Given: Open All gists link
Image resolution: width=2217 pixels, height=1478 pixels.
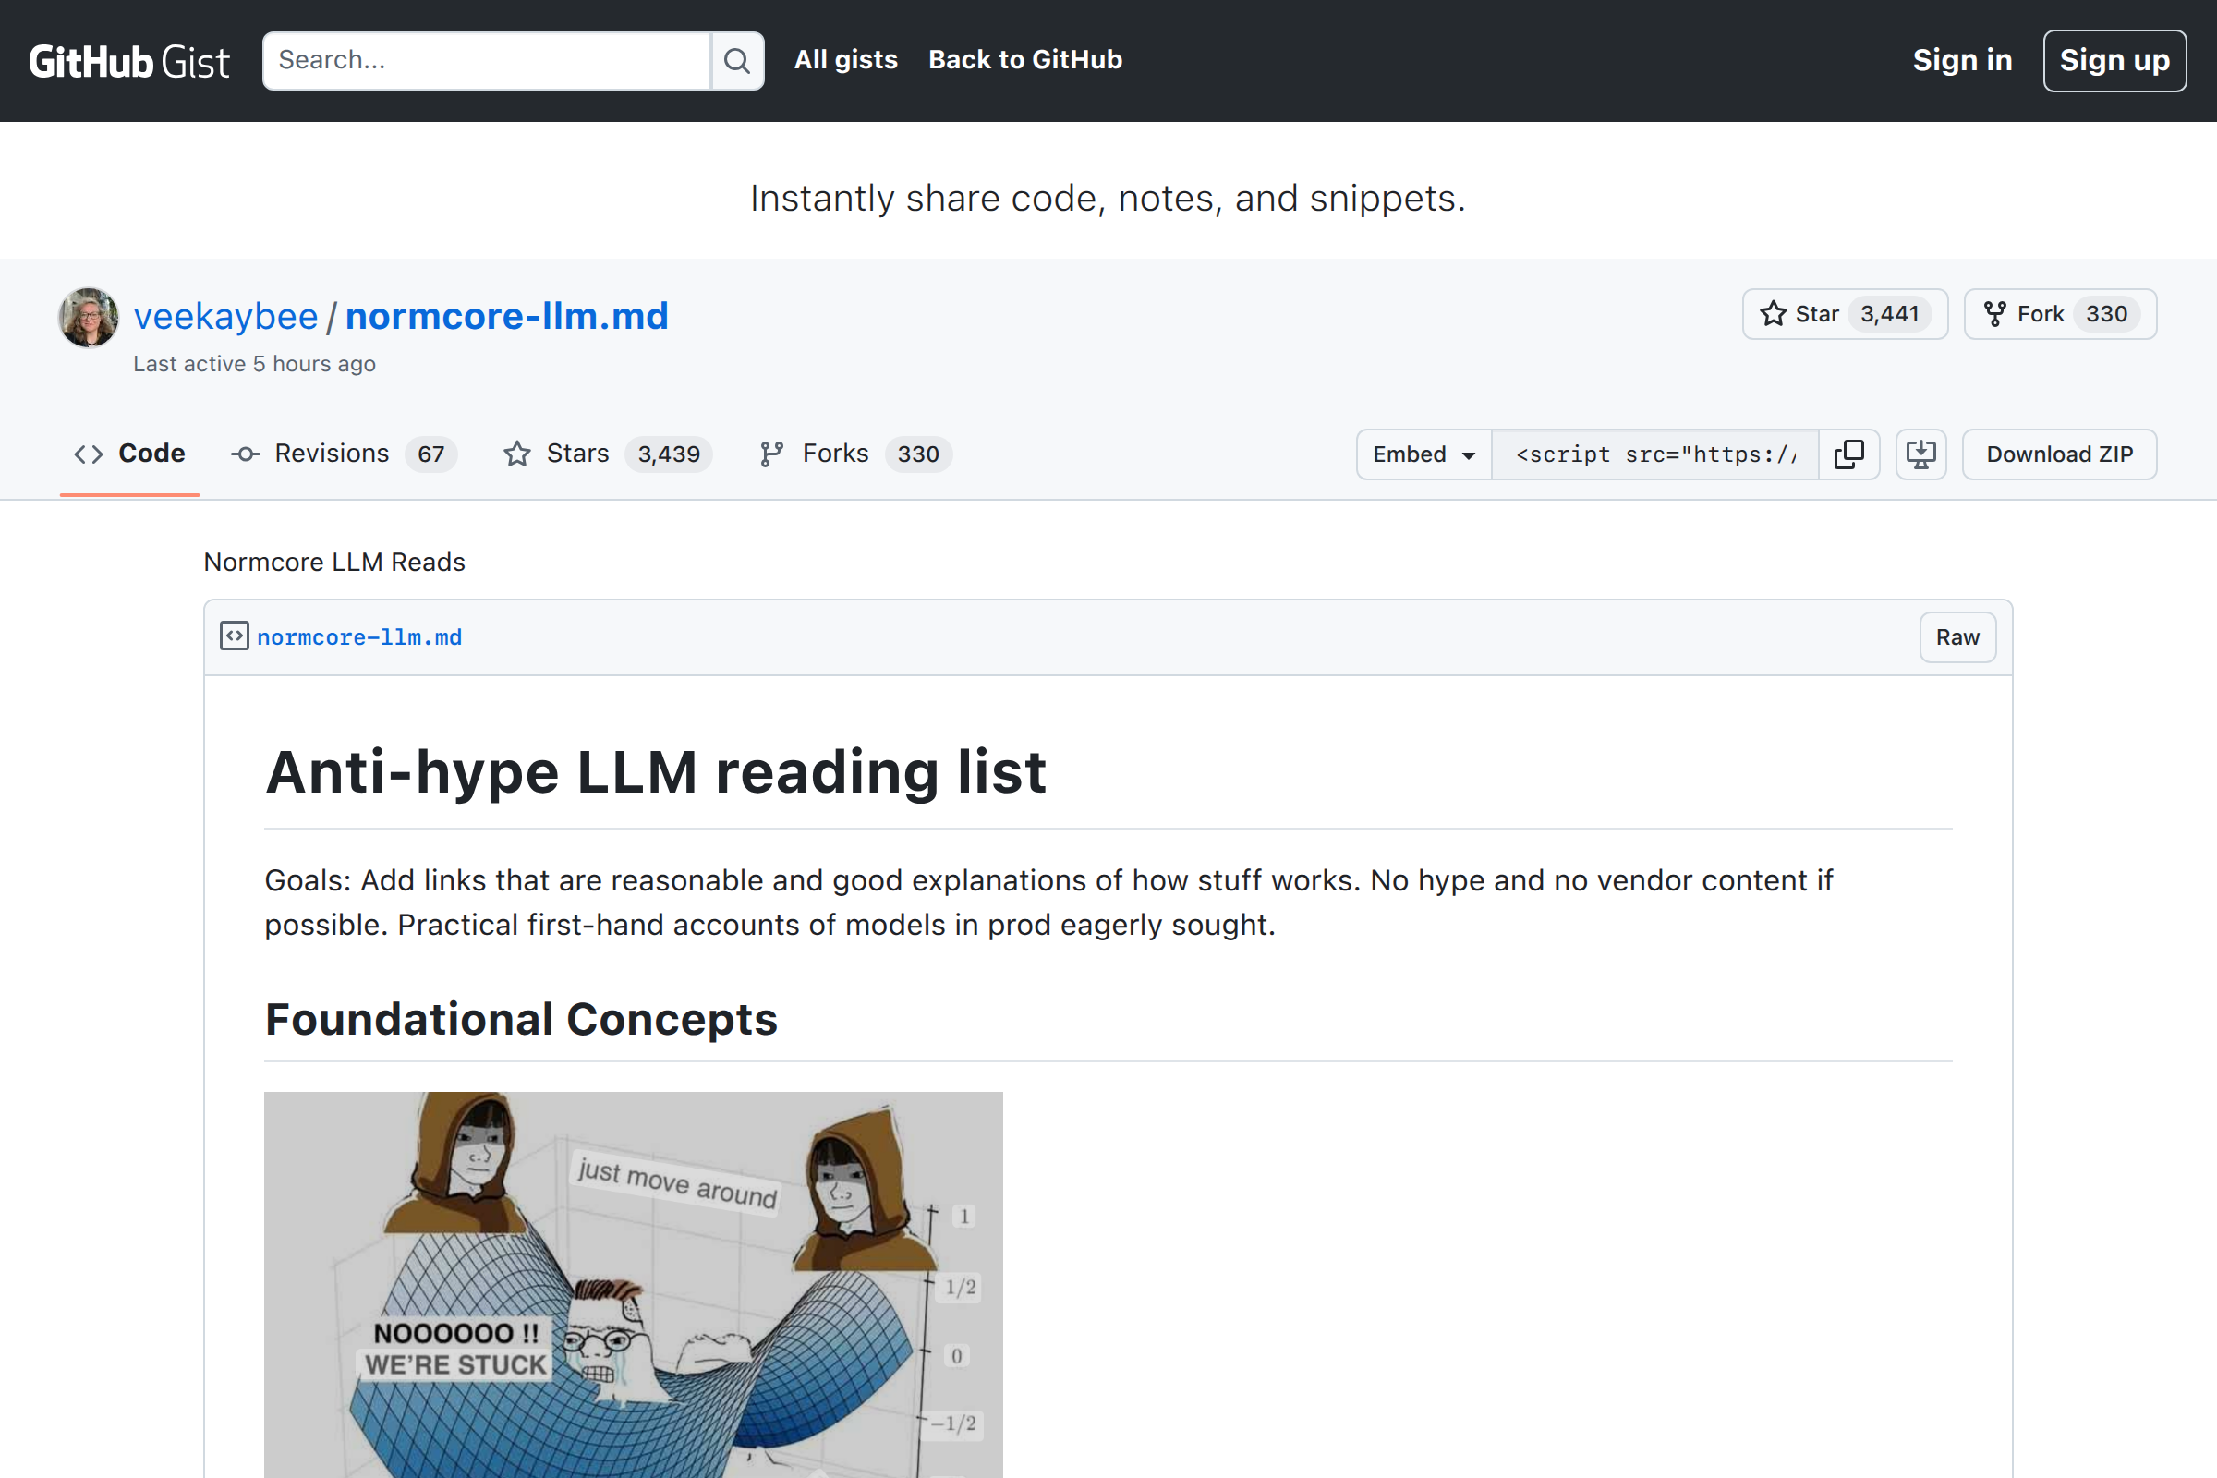Looking at the screenshot, I should coord(845,59).
